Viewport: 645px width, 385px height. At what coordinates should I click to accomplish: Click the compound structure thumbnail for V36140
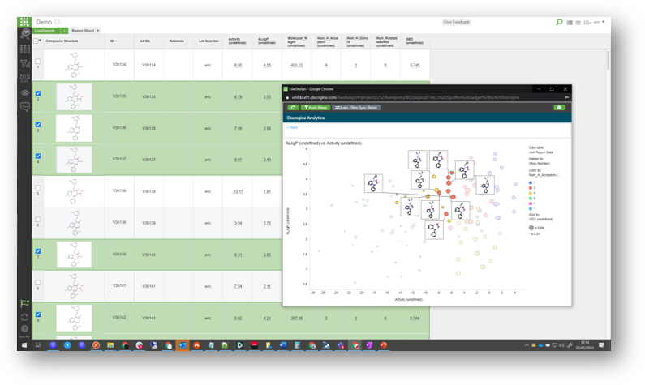click(x=74, y=255)
